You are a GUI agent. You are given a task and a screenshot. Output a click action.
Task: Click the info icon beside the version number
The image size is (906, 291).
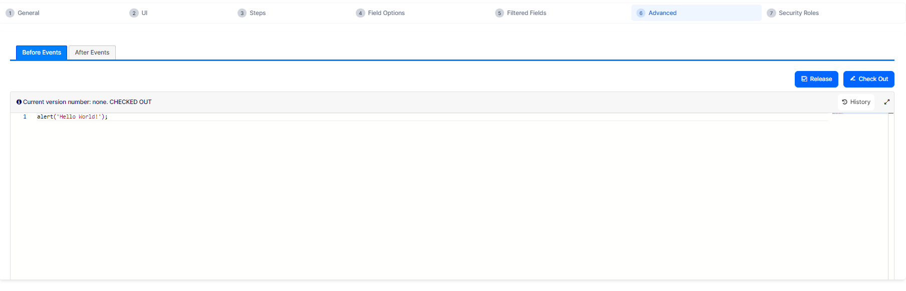coord(19,102)
